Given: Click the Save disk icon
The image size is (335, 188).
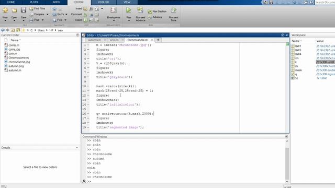Looking at the screenshot, I should (x=23, y=10).
